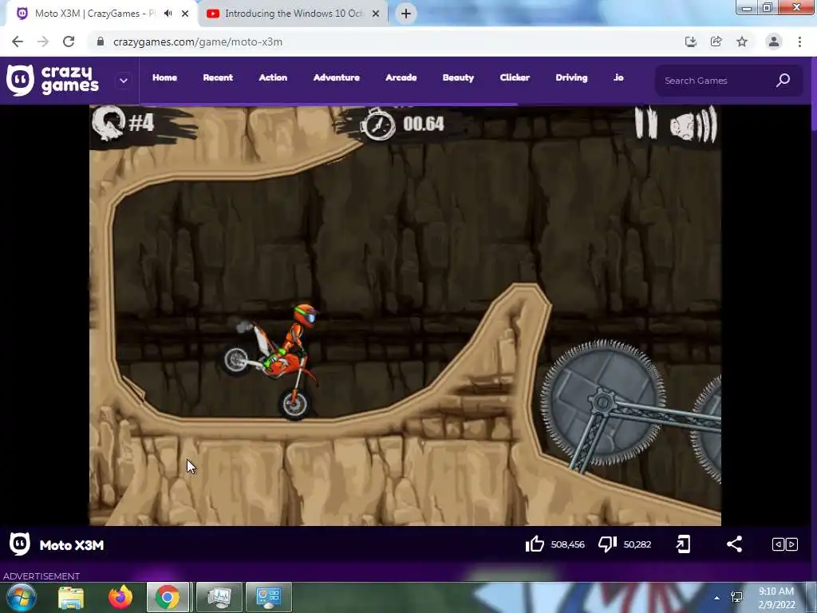Select the Action category
Screen dimensions: 817x613
(x=273, y=77)
